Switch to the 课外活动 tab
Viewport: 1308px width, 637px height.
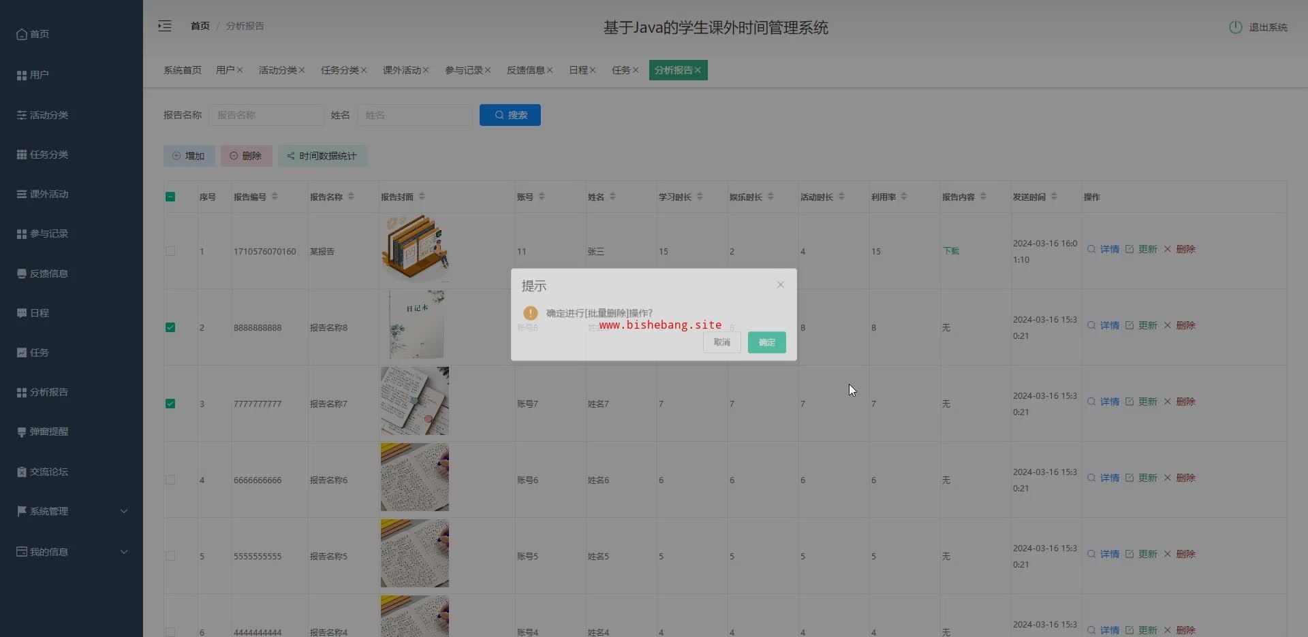click(x=401, y=70)
